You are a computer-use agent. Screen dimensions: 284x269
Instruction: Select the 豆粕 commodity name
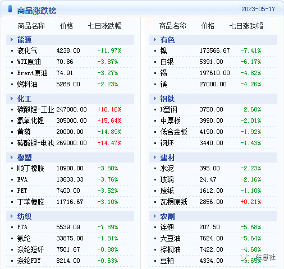pos(167,261)
